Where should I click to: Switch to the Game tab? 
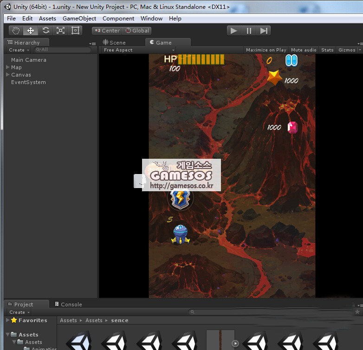168,42
